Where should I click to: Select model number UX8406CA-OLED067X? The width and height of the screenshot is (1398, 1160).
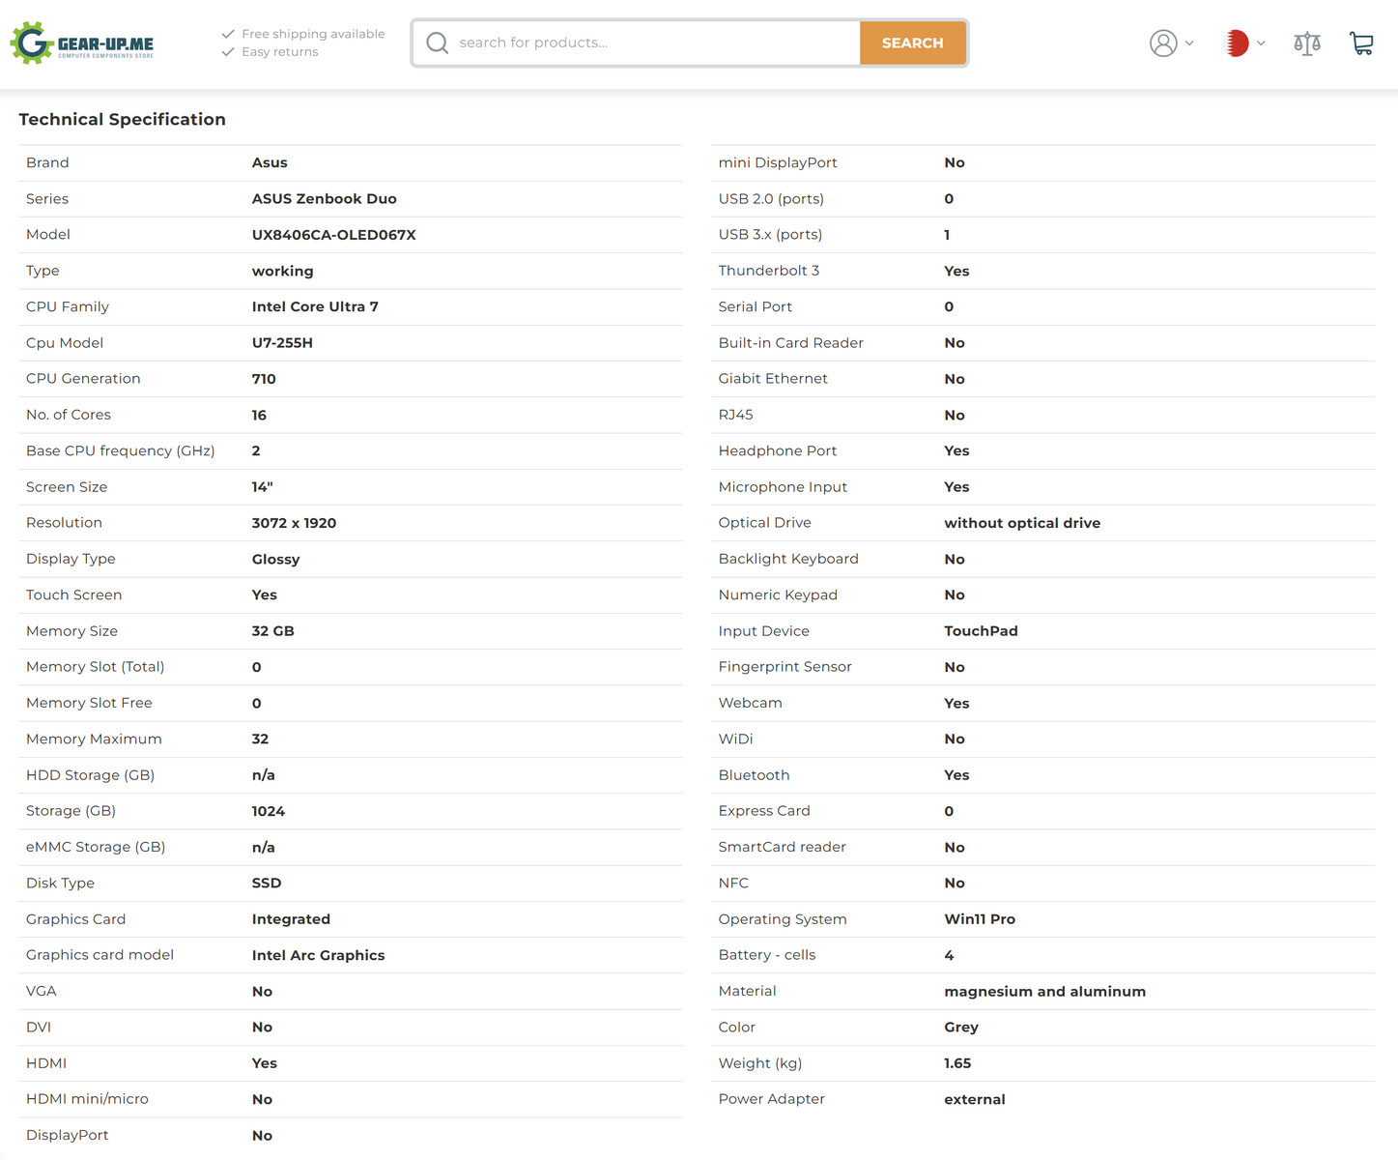point(333,235)
